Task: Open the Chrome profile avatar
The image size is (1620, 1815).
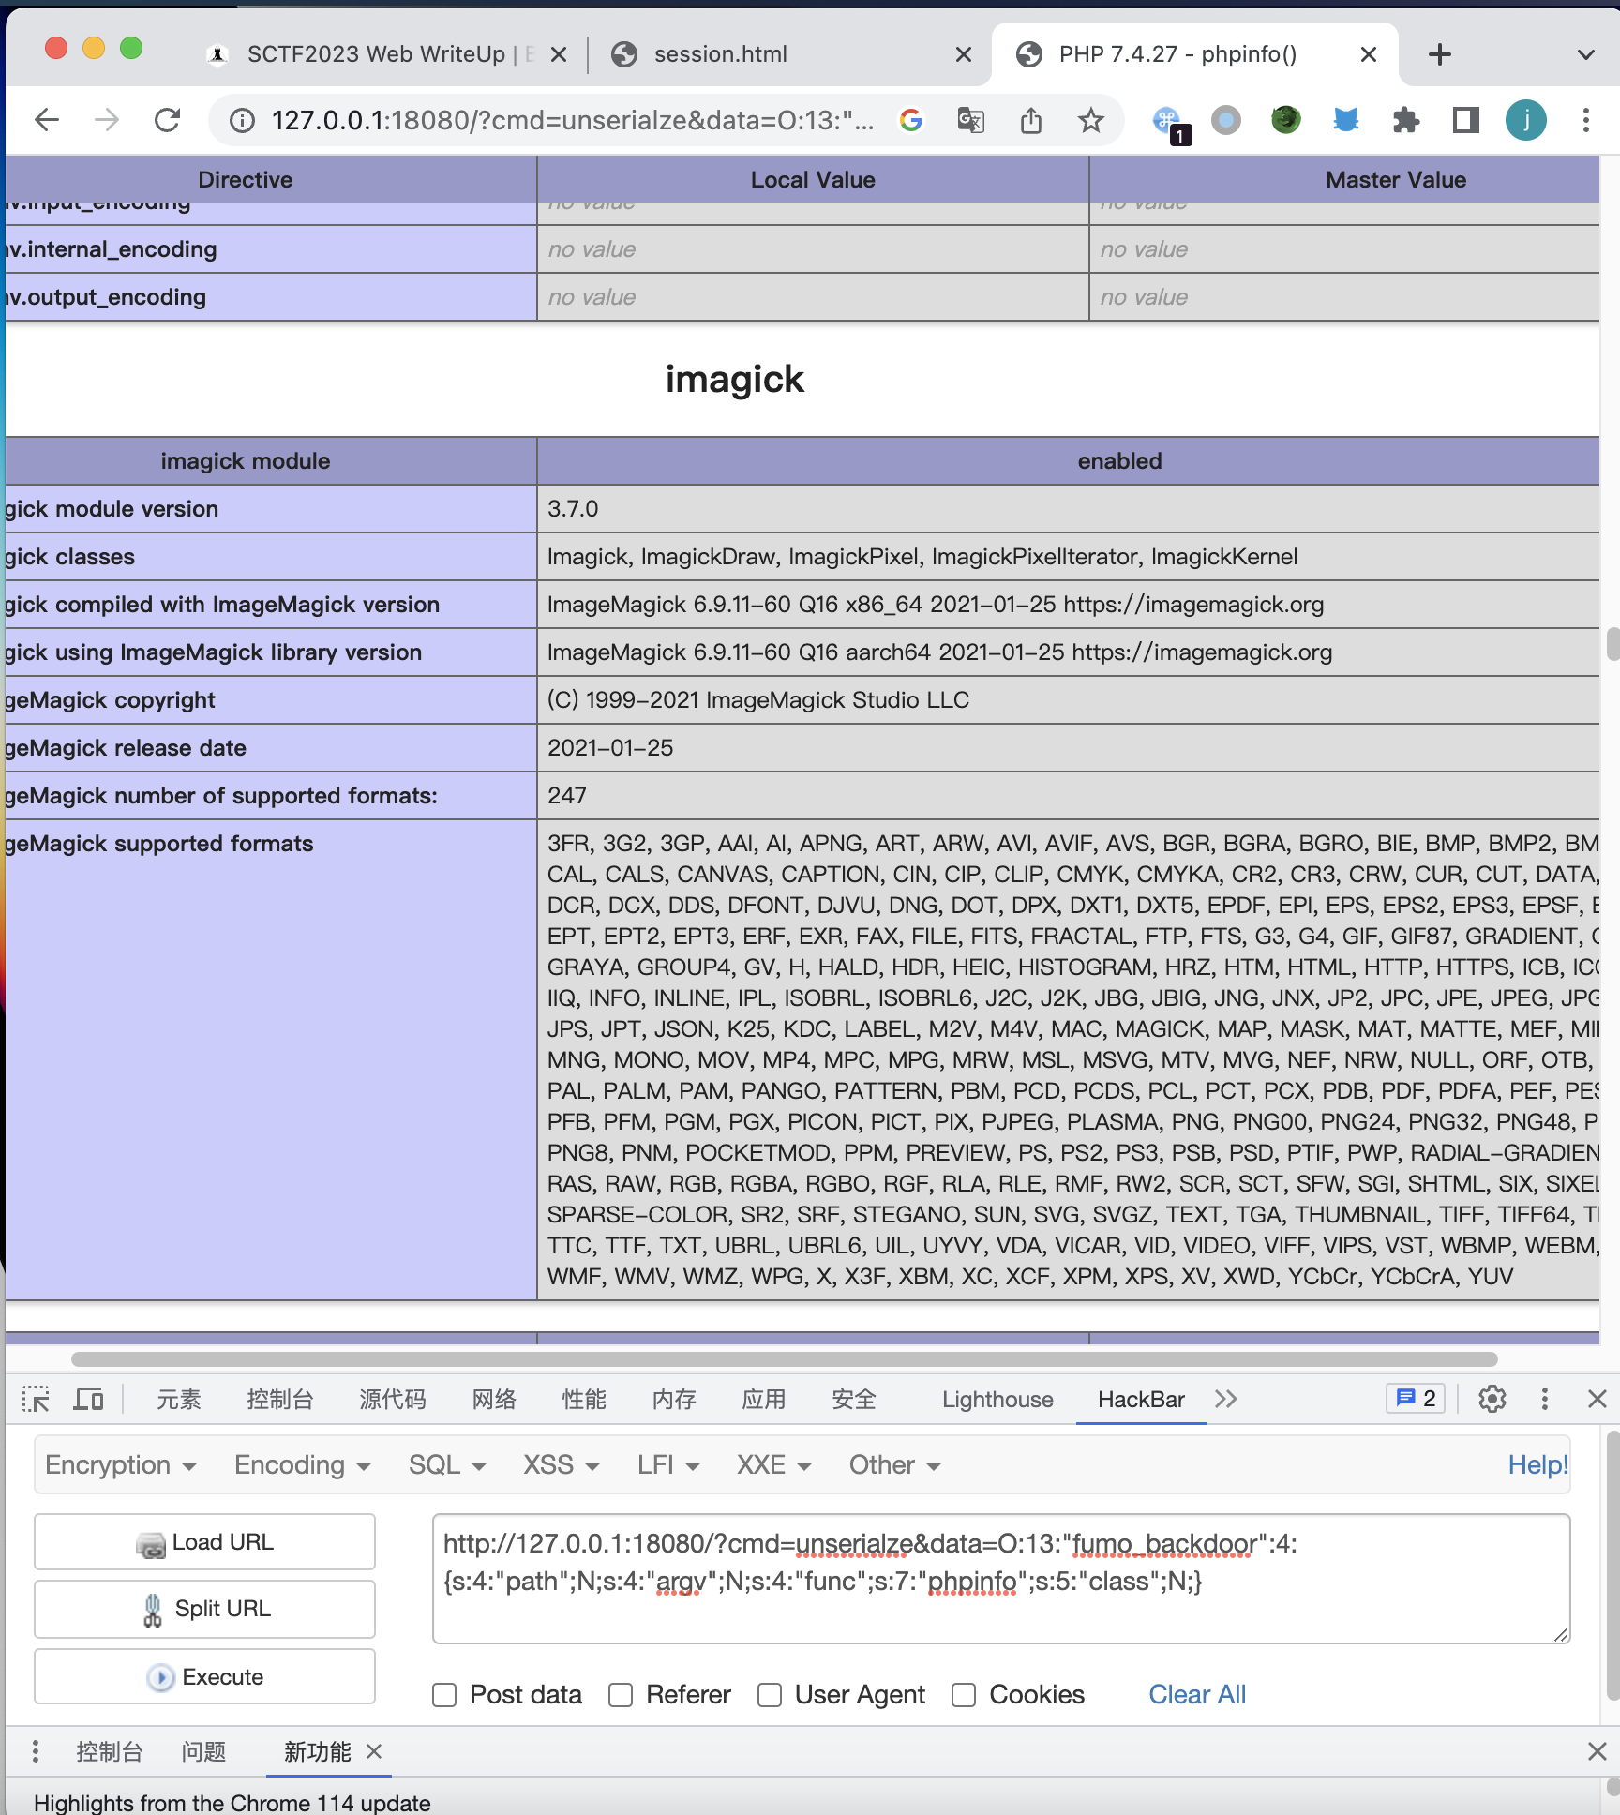Action: (1526, 120)
